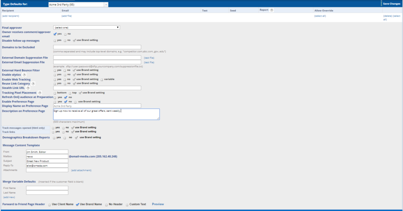Click the Seed column header
The image size is (403, 211).
(x=233, y=11)
